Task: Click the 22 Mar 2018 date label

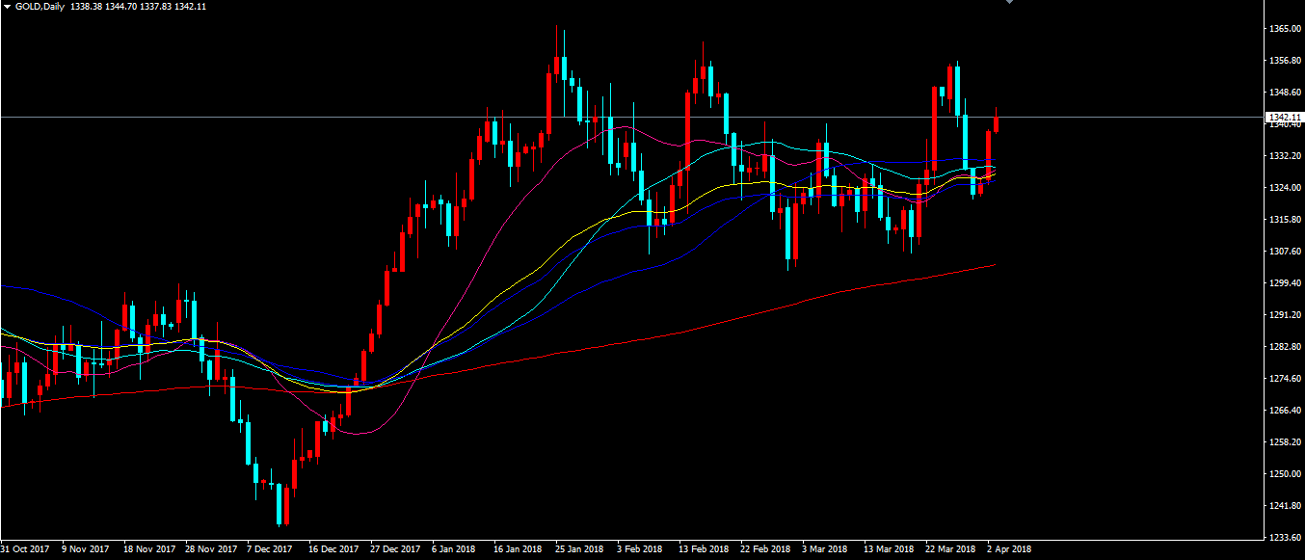Action: [x=950, y=549]
